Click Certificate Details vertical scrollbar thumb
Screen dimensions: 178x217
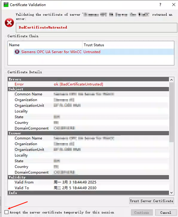click(172, 112)
